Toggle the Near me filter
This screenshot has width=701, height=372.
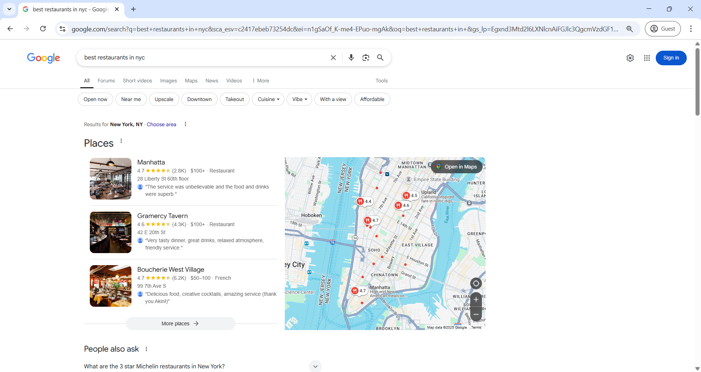131,99
